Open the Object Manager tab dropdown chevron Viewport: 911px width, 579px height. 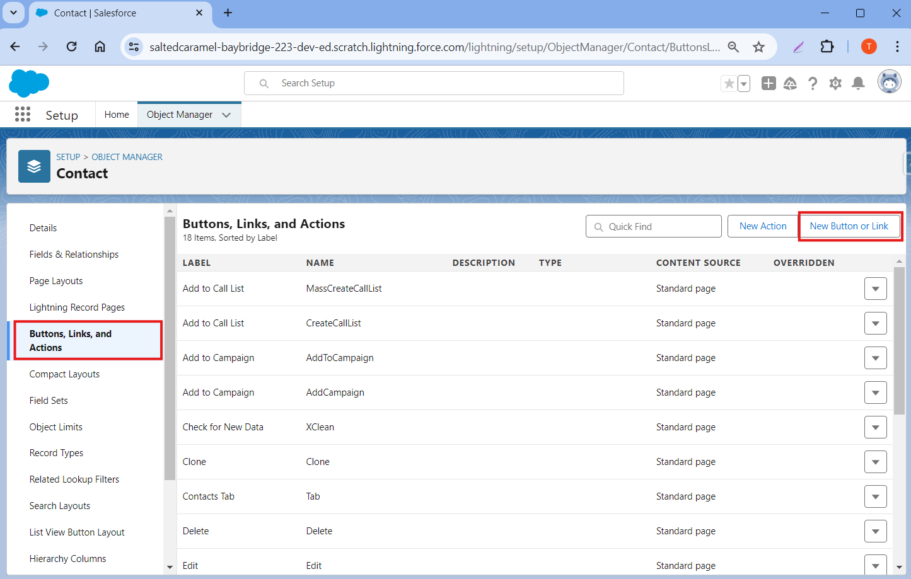tap(226, 115)
